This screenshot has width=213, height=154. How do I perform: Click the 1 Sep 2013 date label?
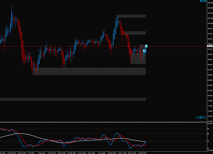(x=41, y=153)
